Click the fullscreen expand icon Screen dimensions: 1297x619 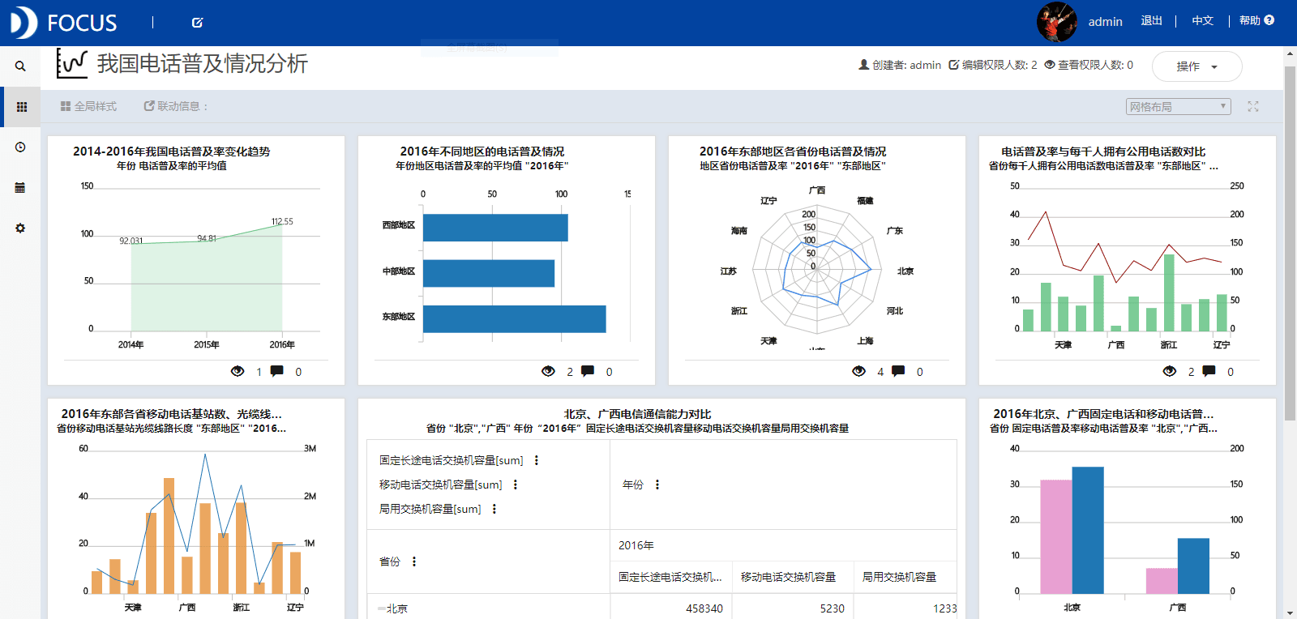click(x=1253, y=106)
